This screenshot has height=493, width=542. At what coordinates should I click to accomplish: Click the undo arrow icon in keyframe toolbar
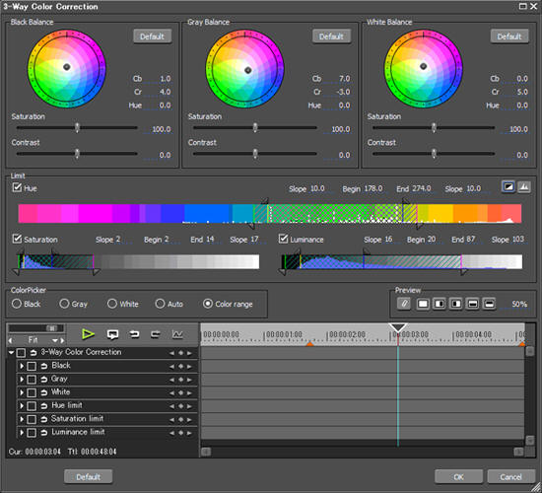coord(134,334)
